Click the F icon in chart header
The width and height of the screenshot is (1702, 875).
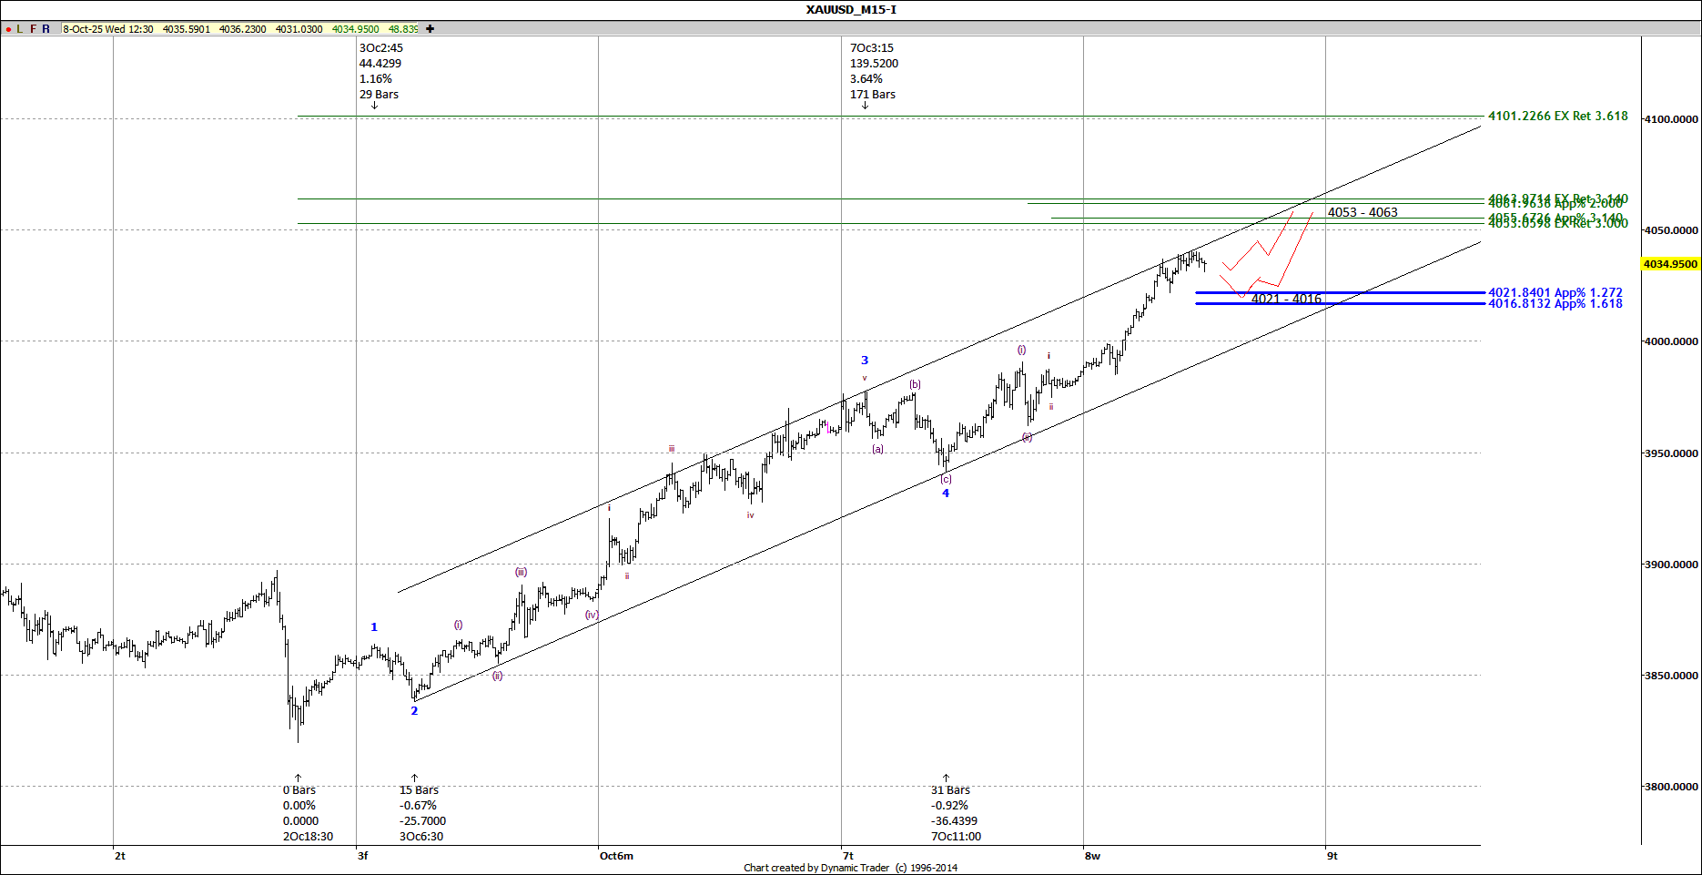coord(33,29)
